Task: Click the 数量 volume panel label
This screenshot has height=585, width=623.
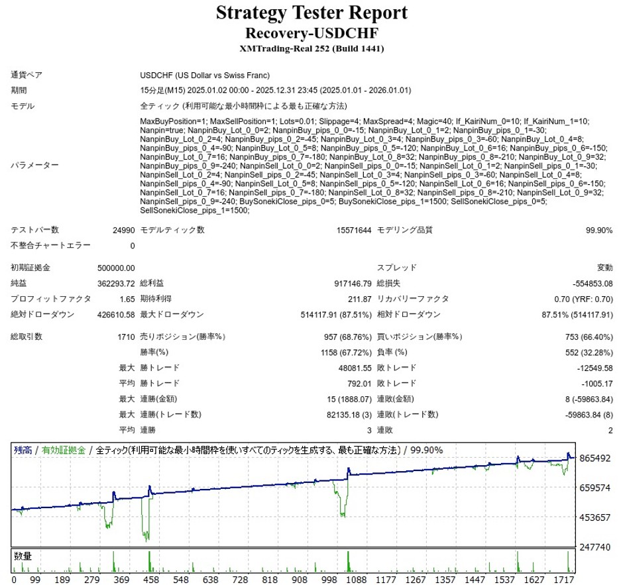Action: pyautogui.click(x=23, y=556)
